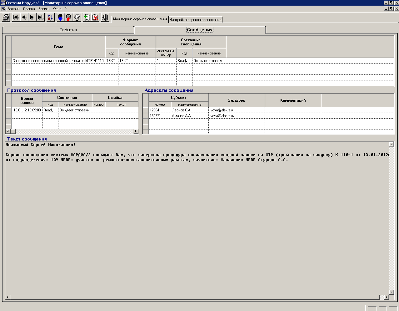The width and height of the screenshot is (399, 311).
Task: Open the application system menu in the title bar
Action: (3, 3)
